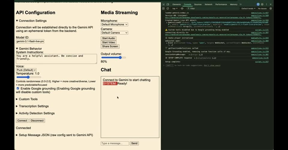Expand the websocket open Event object
This screenshot has width=288, height=150.
click(167, 43)
